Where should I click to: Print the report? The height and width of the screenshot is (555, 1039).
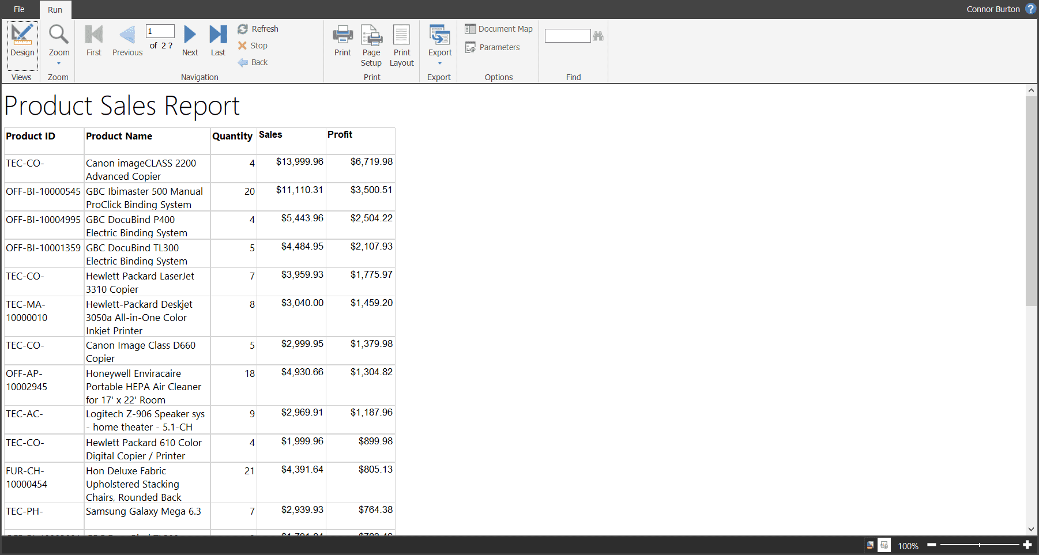(342, 41)
